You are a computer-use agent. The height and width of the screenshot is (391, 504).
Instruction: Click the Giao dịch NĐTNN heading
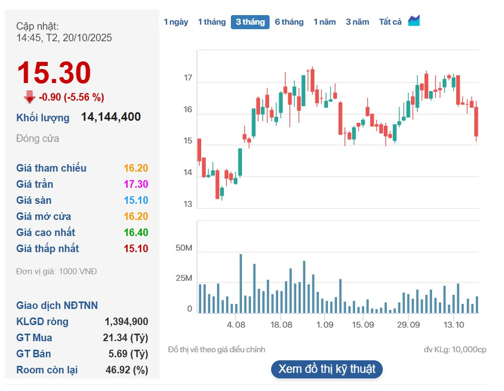point(57,305)
